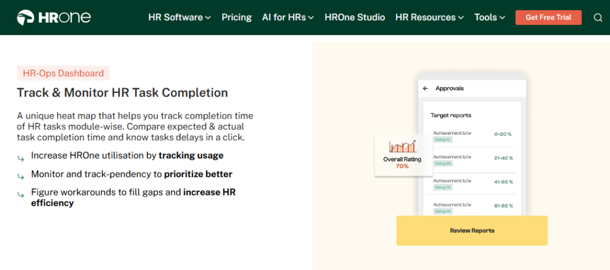This screenshot has height=270, width=610.
Task: Open the search magnifier icon
Action: (598, 17)
